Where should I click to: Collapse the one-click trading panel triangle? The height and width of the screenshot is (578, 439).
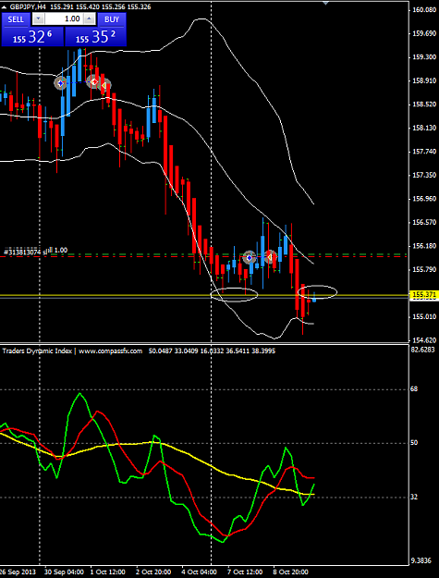click(x=4, y=7)
